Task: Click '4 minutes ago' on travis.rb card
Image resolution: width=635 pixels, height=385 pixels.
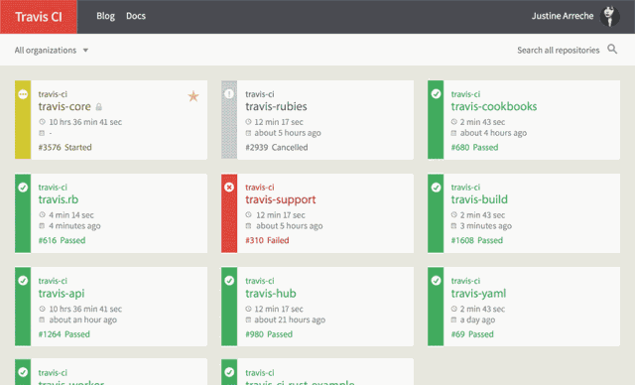Action: point(74,226)
